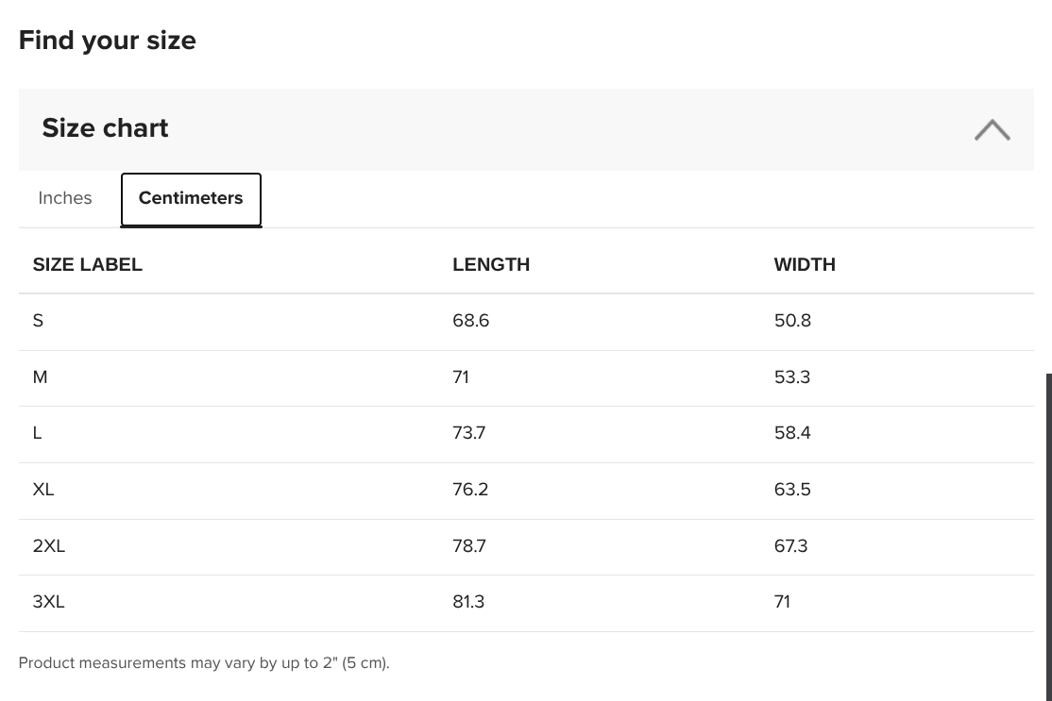Collapse the Size chart chevron icon
Image resolution: width=1052 pixels, height=701 pixels.
(x=992, y=129)
